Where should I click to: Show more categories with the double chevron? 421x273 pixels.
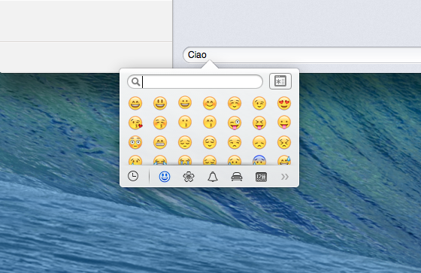(x=285, y=177)
